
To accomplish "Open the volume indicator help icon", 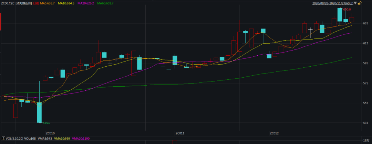I will coord(3,138).
